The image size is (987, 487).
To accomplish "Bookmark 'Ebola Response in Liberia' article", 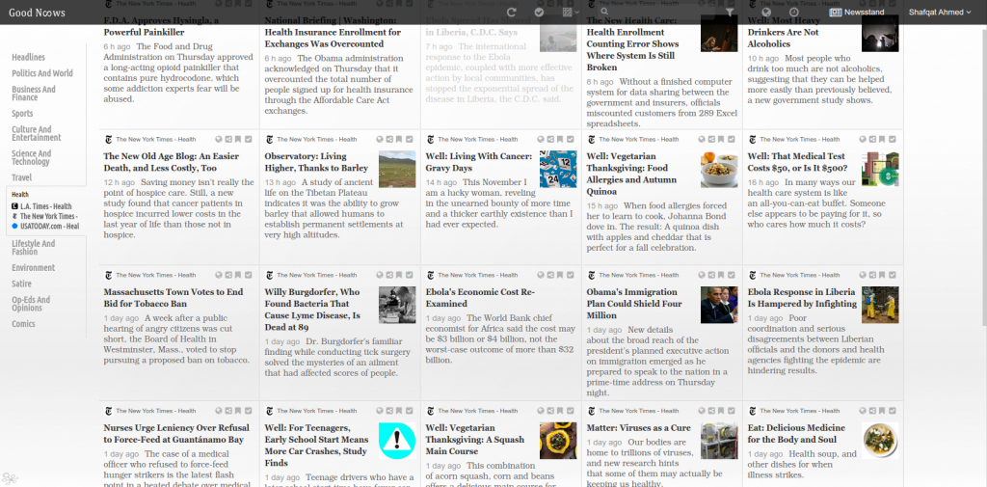I will click(883, 275).
